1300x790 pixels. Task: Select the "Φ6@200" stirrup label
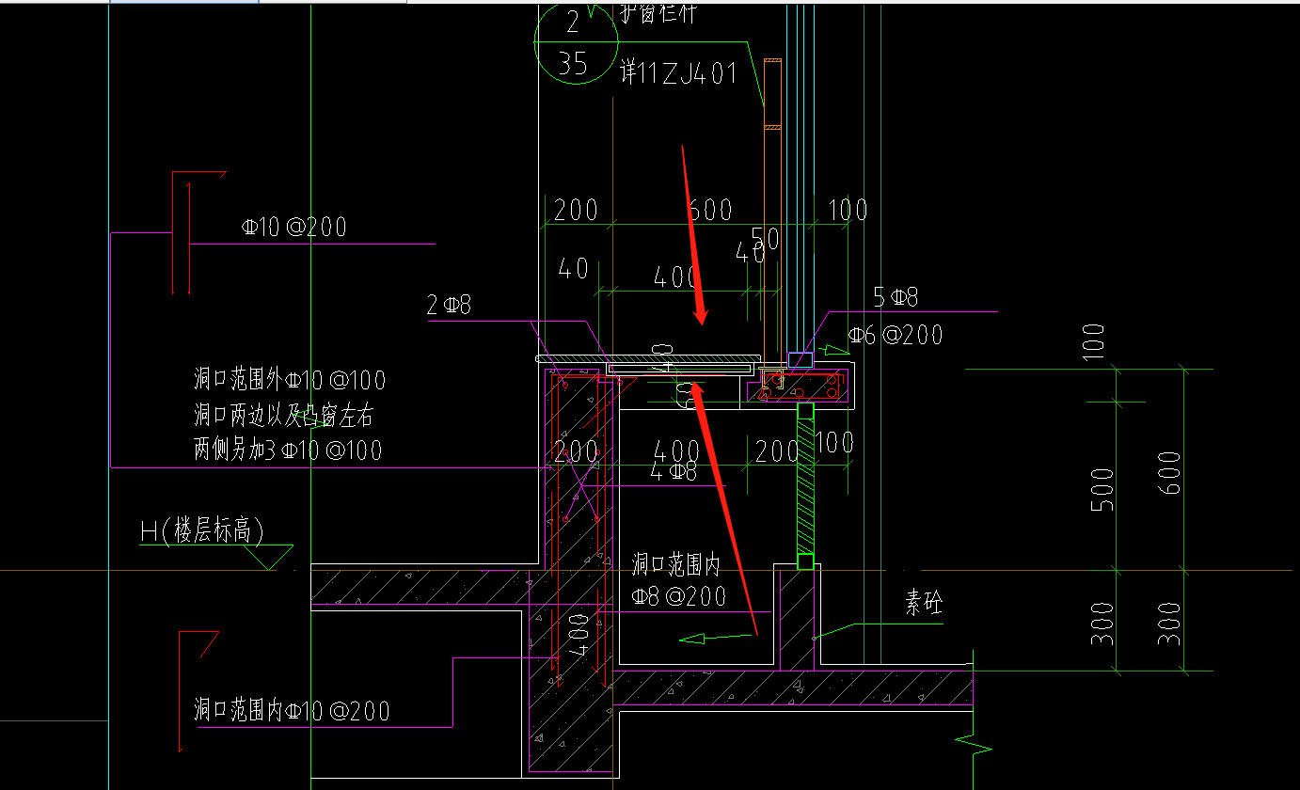(896, 334)
